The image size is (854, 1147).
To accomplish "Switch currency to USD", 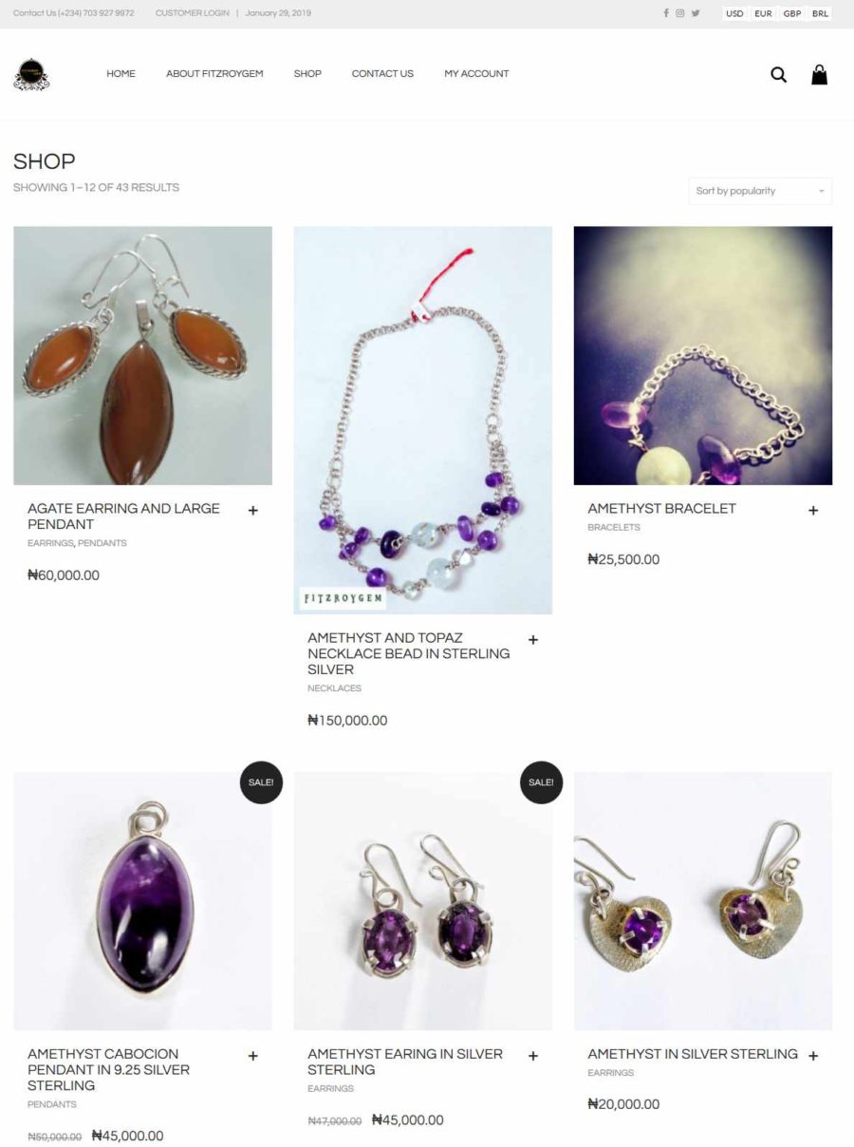I will coord(734,13).
